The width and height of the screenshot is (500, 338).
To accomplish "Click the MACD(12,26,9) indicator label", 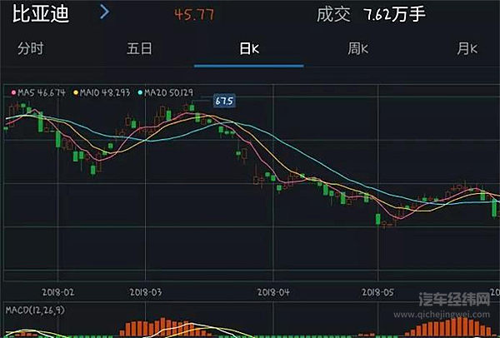I will pos(35,310).
